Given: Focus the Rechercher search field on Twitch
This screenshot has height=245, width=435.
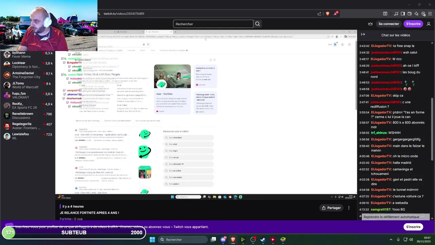Looking at the screenshot, I should tap(213, 24).
